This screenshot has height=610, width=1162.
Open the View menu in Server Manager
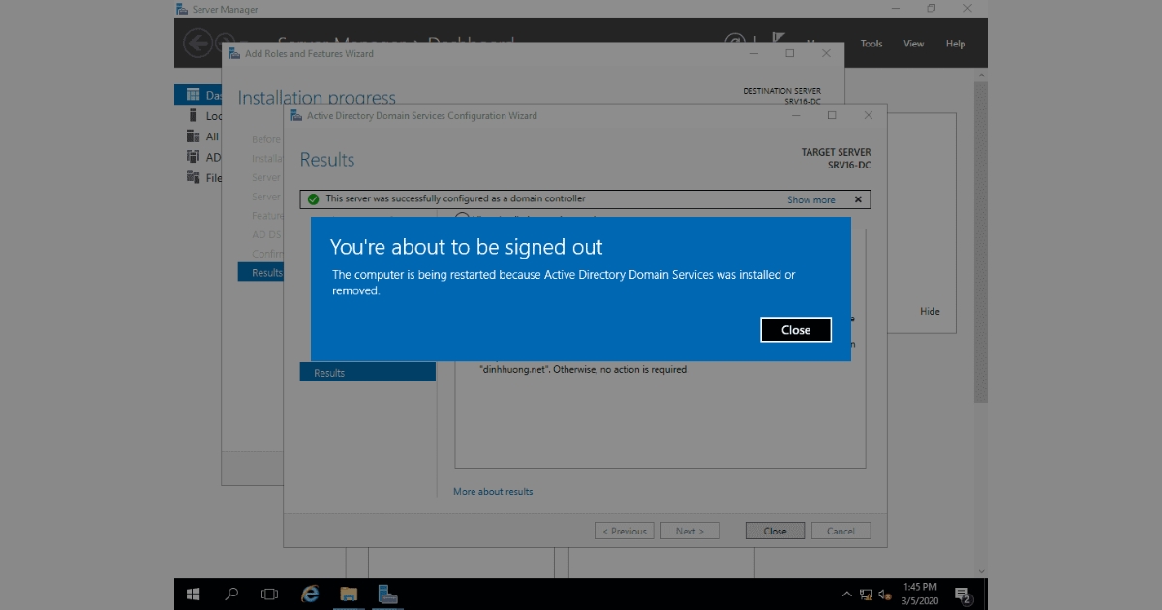pos(913,43)
